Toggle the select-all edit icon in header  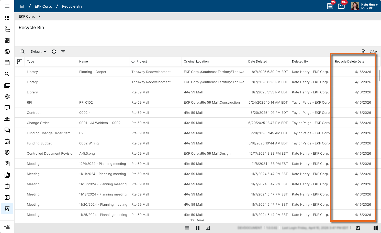tap(20, 62)
